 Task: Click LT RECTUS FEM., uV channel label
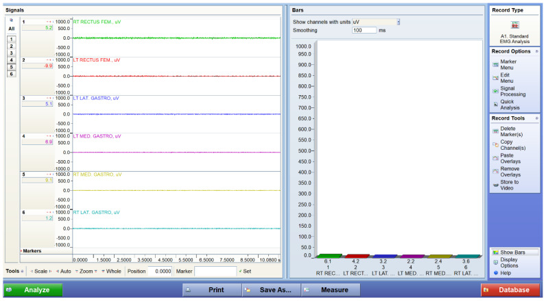97,60
